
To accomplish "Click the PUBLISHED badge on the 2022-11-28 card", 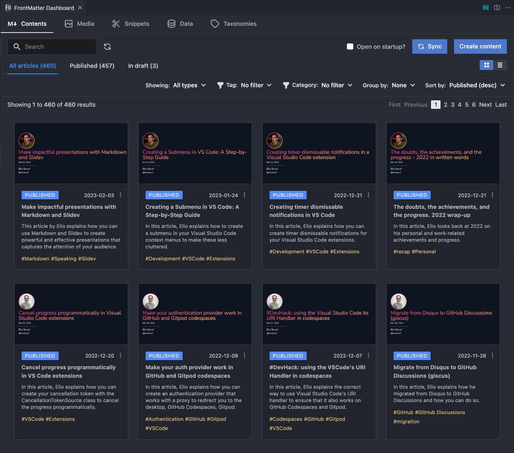I will click(x=412, y=356).
